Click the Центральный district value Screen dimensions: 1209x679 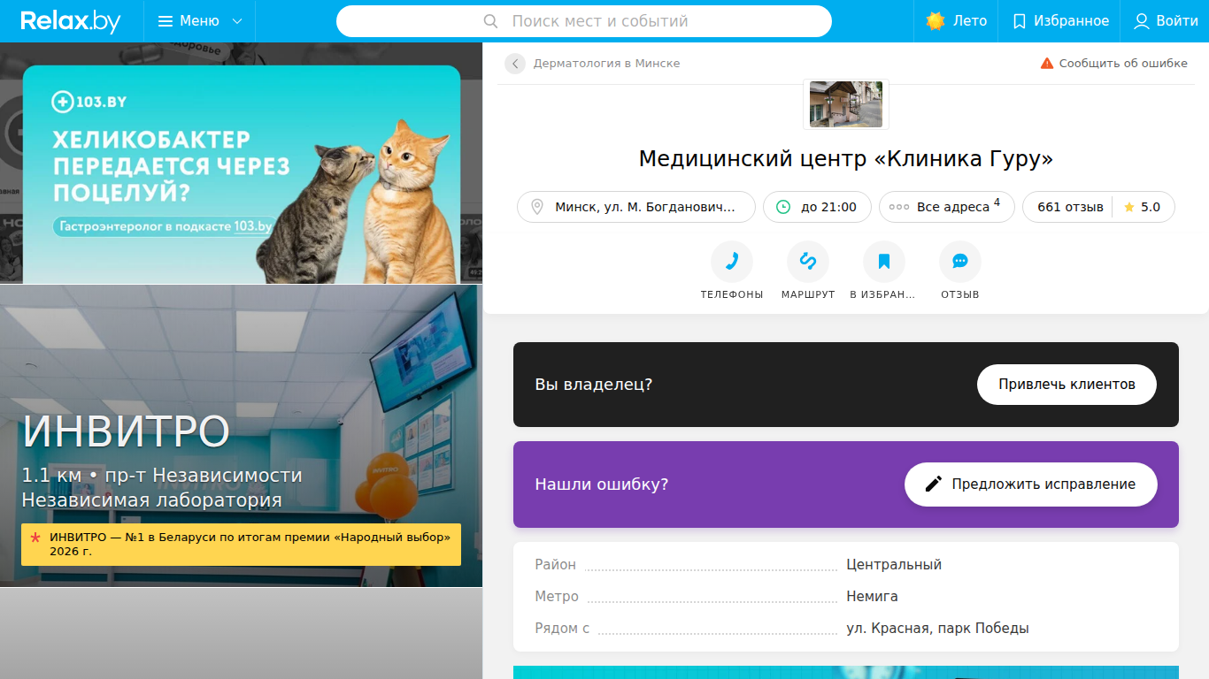point(894,565)
